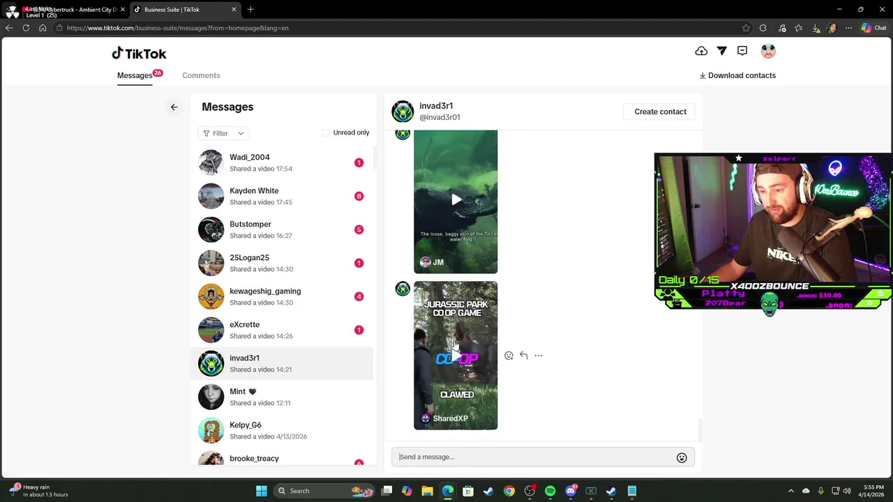Open conversation with Wadi_2004
This screenshot has height=502, width=893.
point(283,162)
